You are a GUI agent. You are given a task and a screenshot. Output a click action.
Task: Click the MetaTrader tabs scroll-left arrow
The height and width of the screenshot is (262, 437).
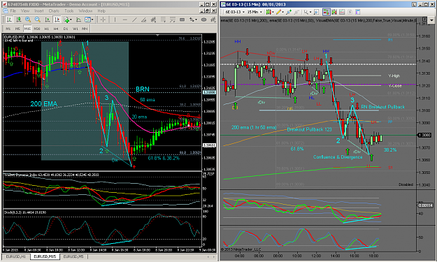click(208, 256)
